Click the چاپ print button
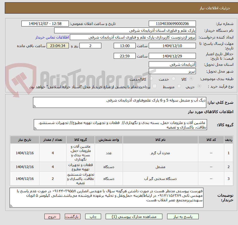 93,216
